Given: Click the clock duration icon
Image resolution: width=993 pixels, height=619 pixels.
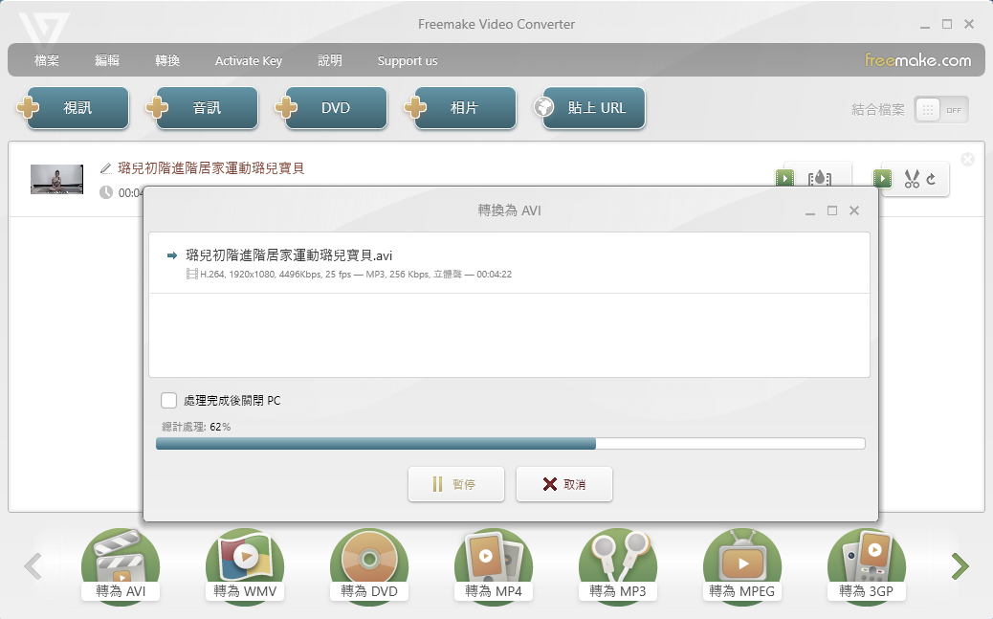Looking at the screenshot, I should 106,192.
